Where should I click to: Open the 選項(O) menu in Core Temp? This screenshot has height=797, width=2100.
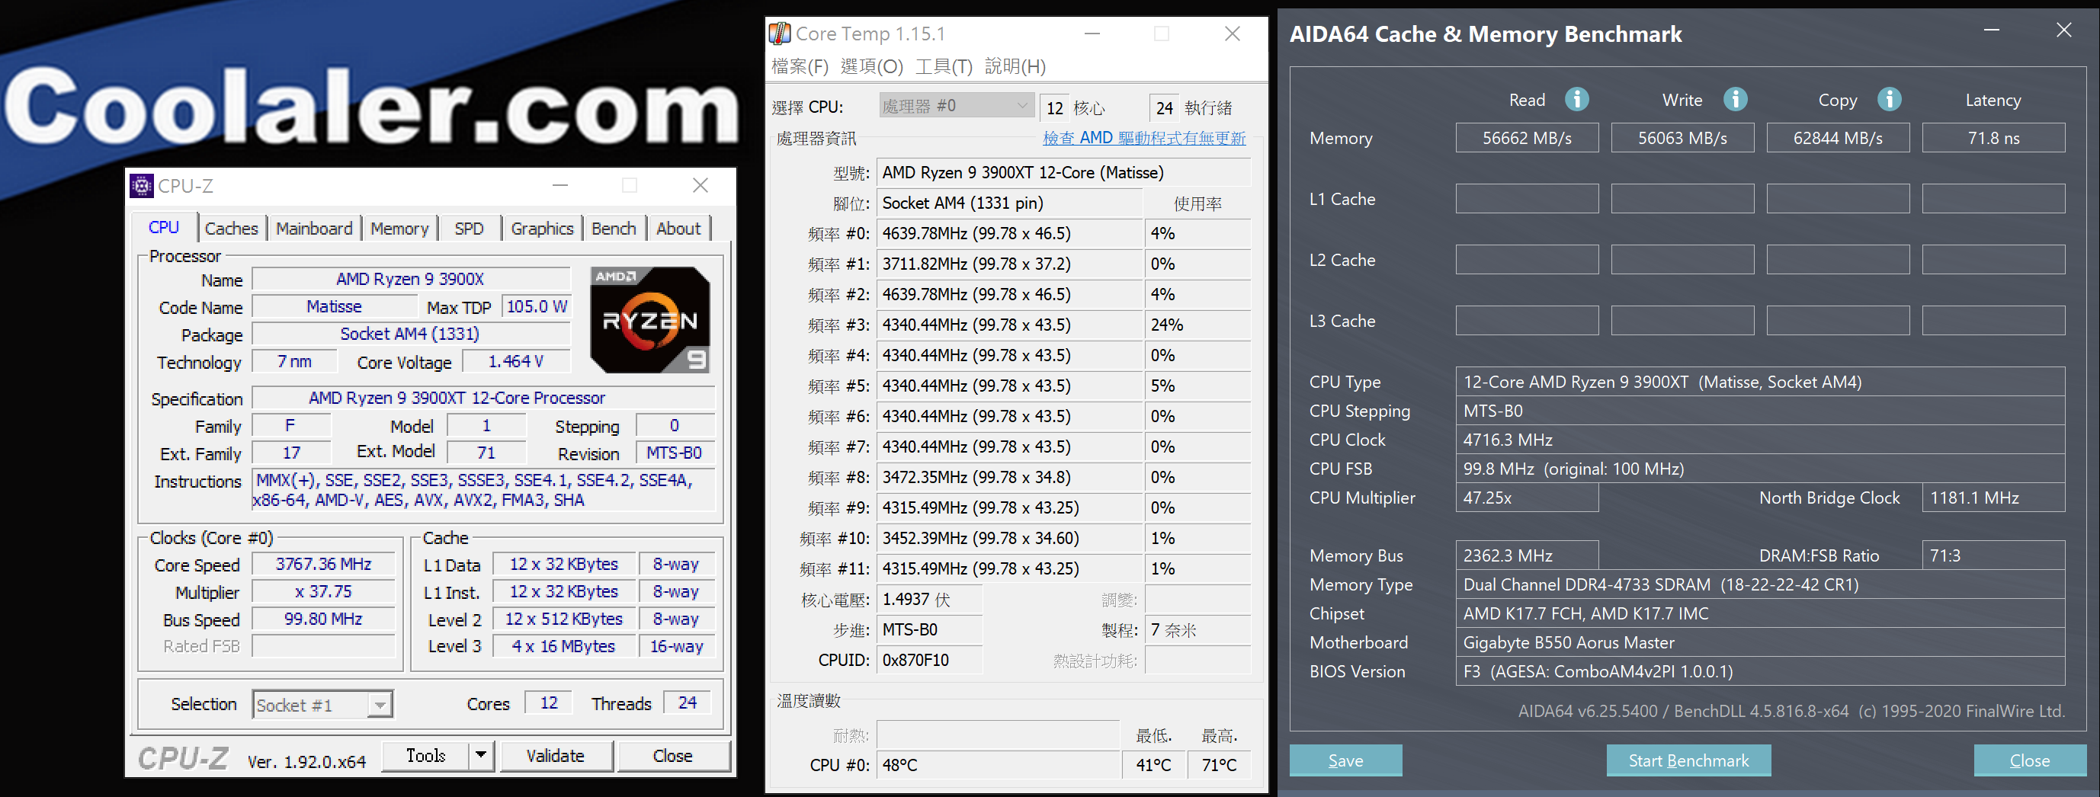click(x=871, y=66)
